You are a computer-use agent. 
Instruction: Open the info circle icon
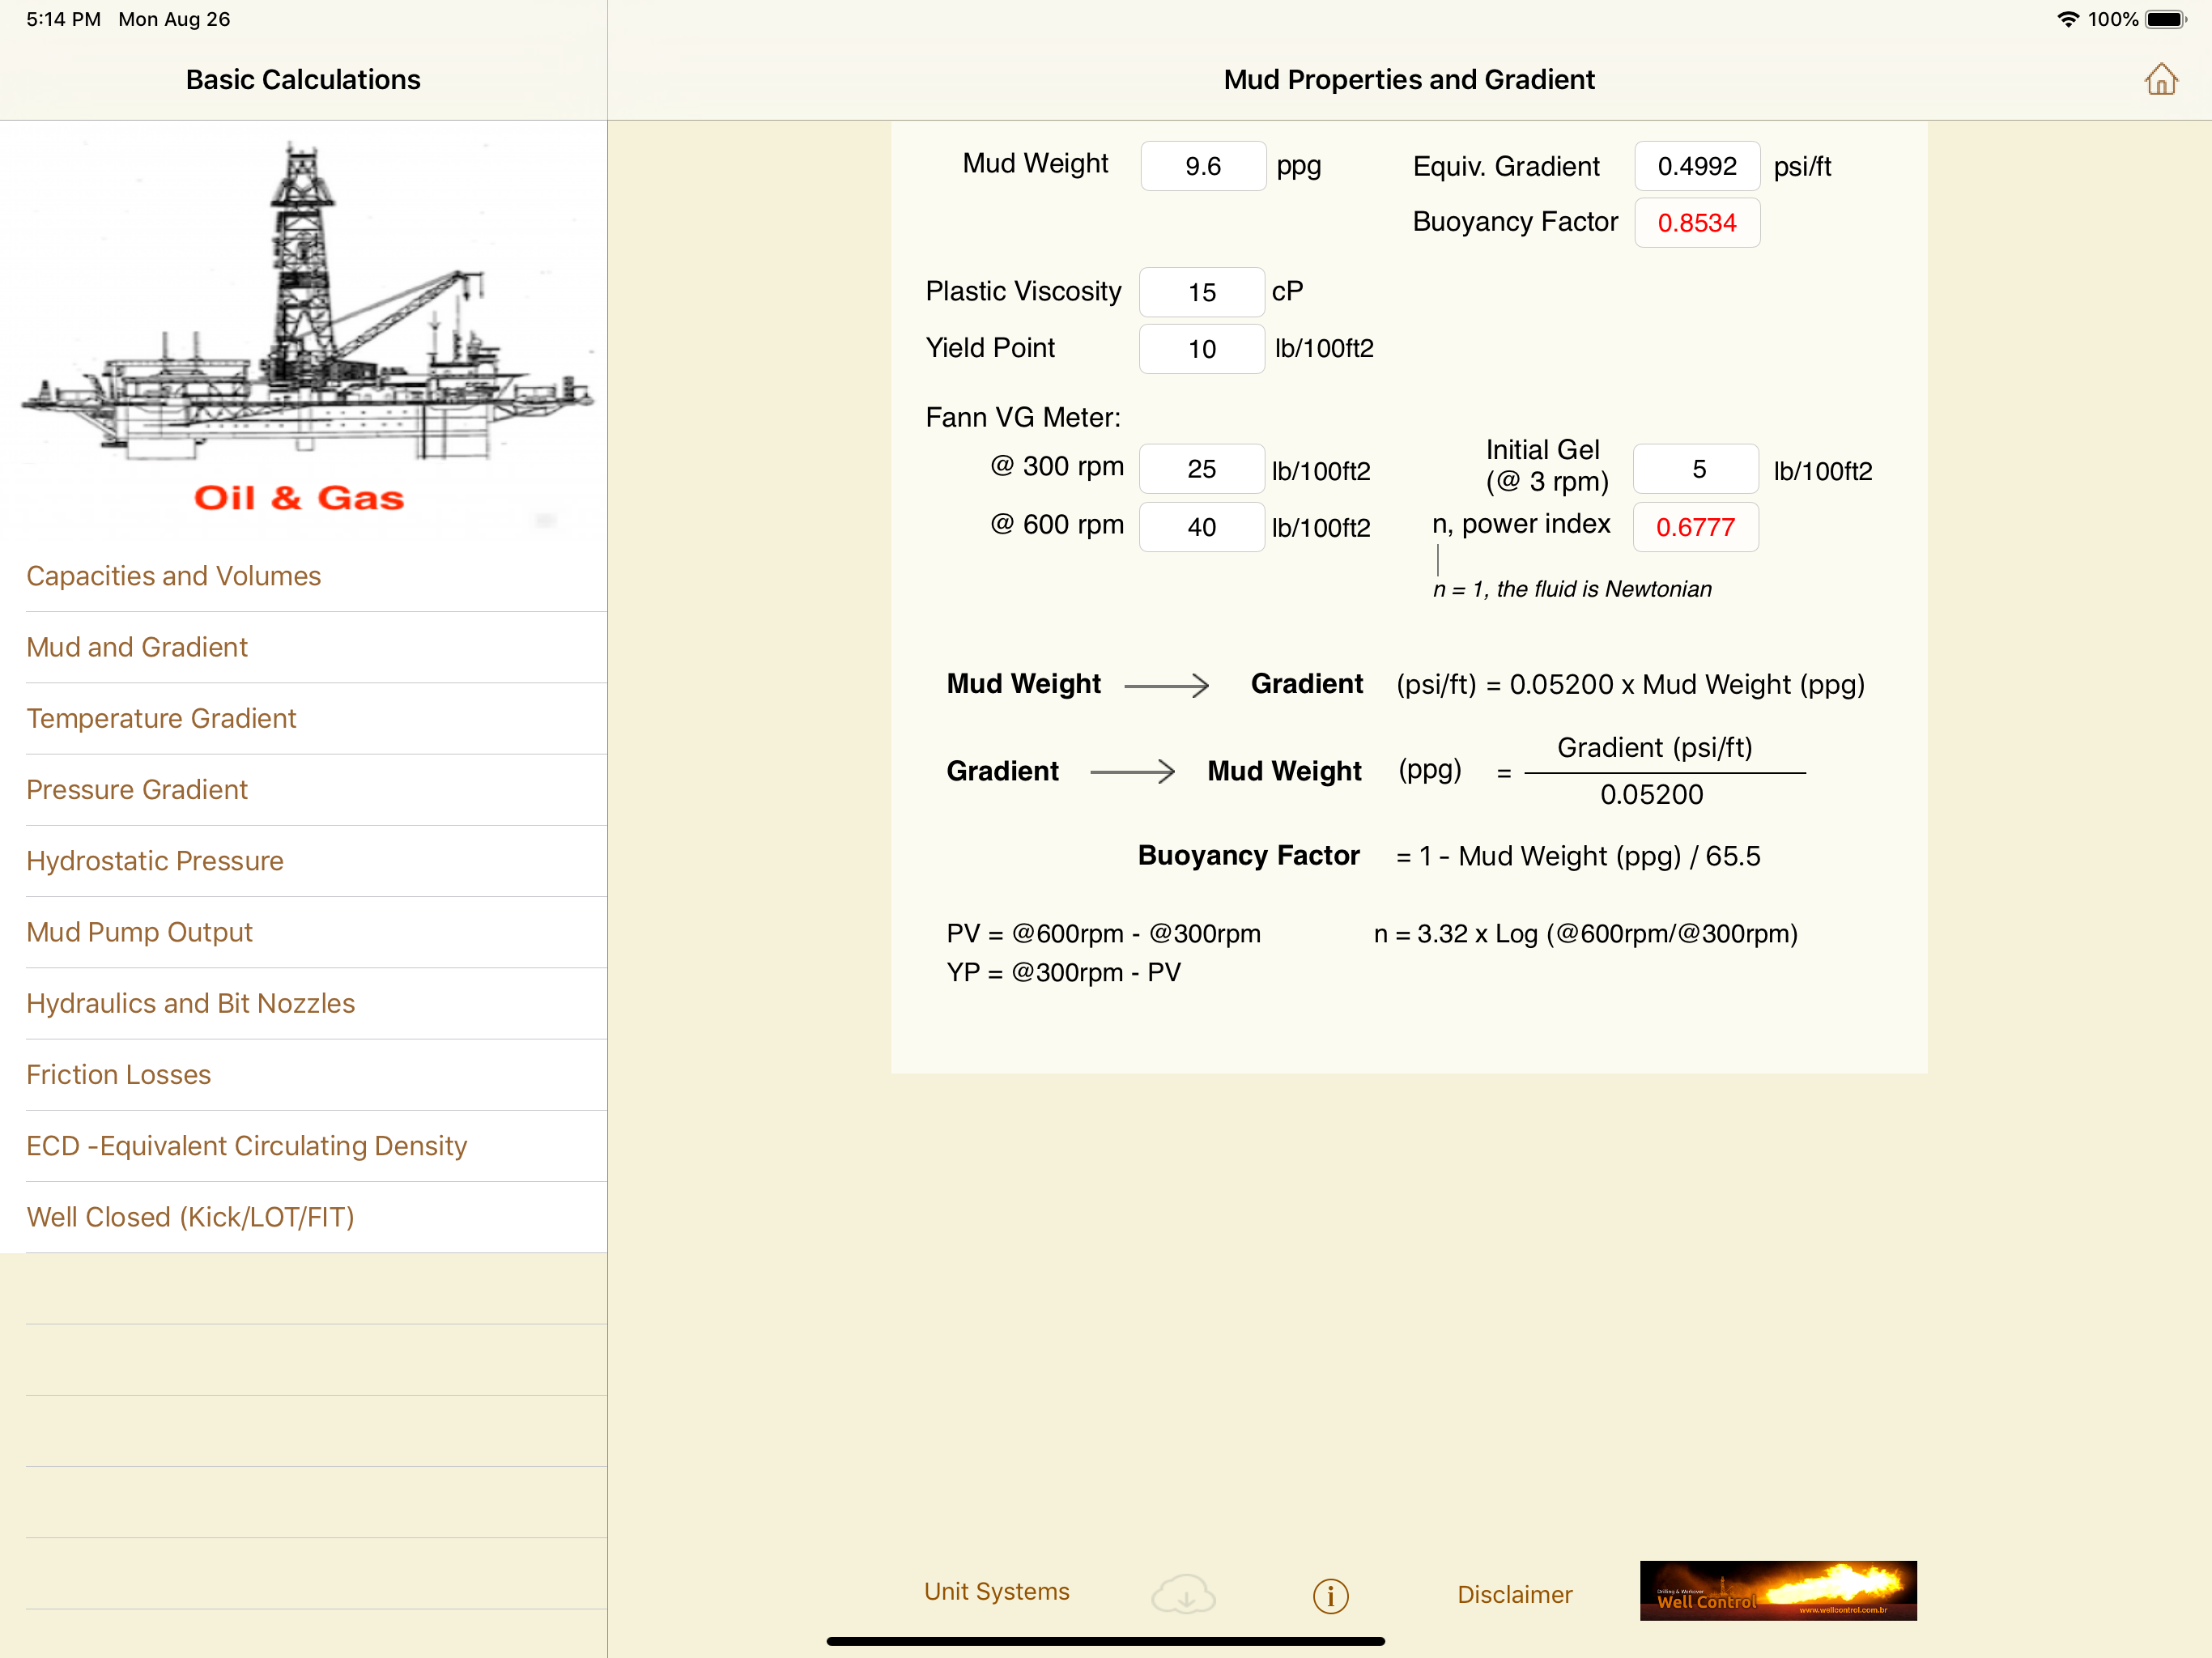1330,1595
